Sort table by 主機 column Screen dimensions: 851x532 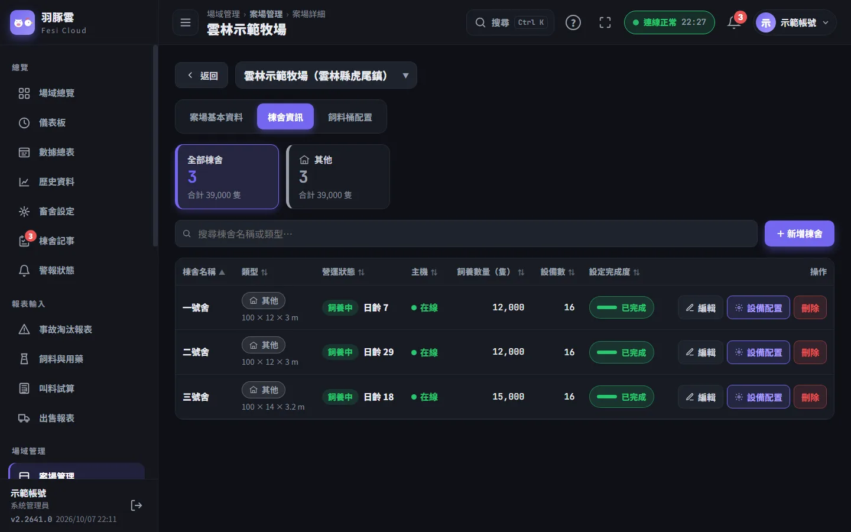(x=424, y=272)
